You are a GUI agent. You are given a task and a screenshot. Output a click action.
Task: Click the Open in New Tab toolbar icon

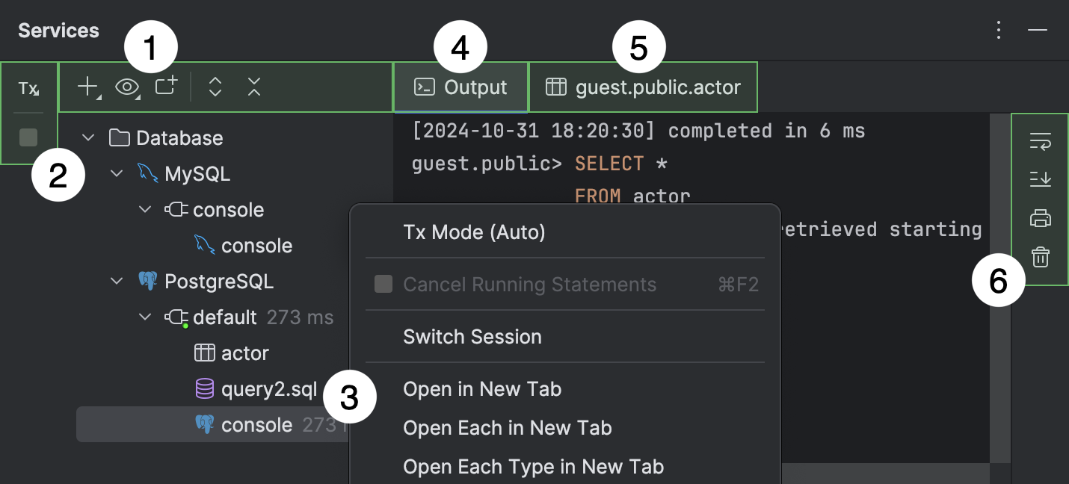[166, 87]
